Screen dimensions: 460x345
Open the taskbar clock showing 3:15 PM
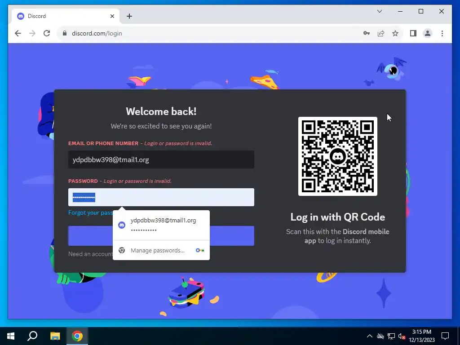[421, 336]
